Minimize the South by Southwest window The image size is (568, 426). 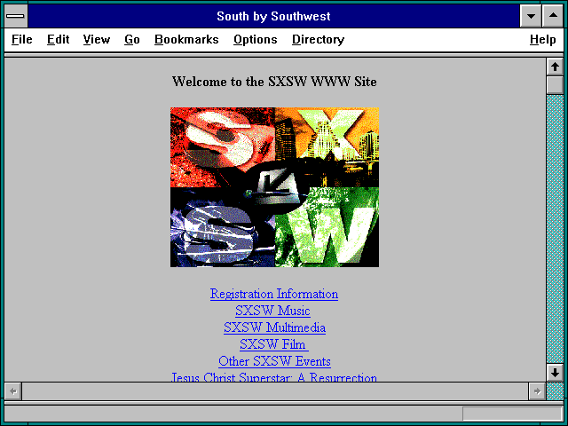click(531, 16)
